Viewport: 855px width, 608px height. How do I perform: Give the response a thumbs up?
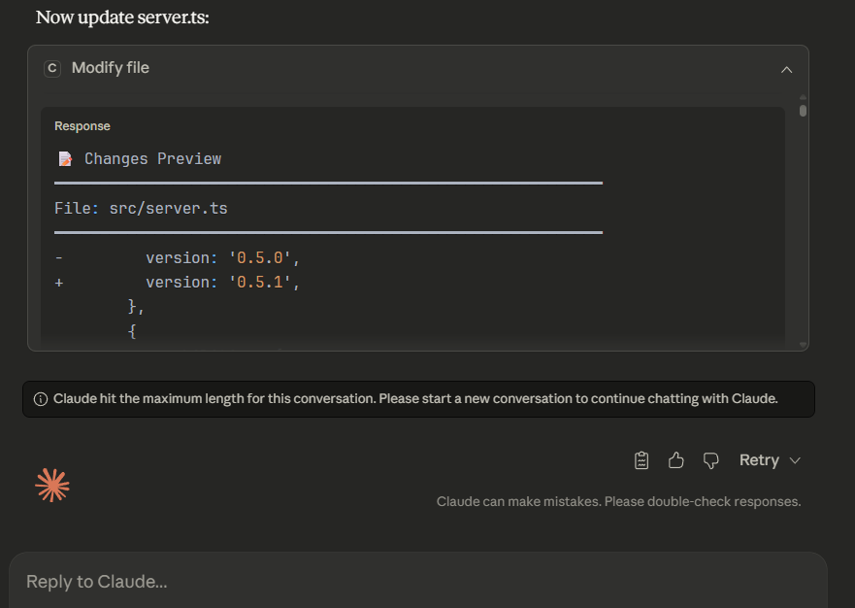tap(676, 460)
